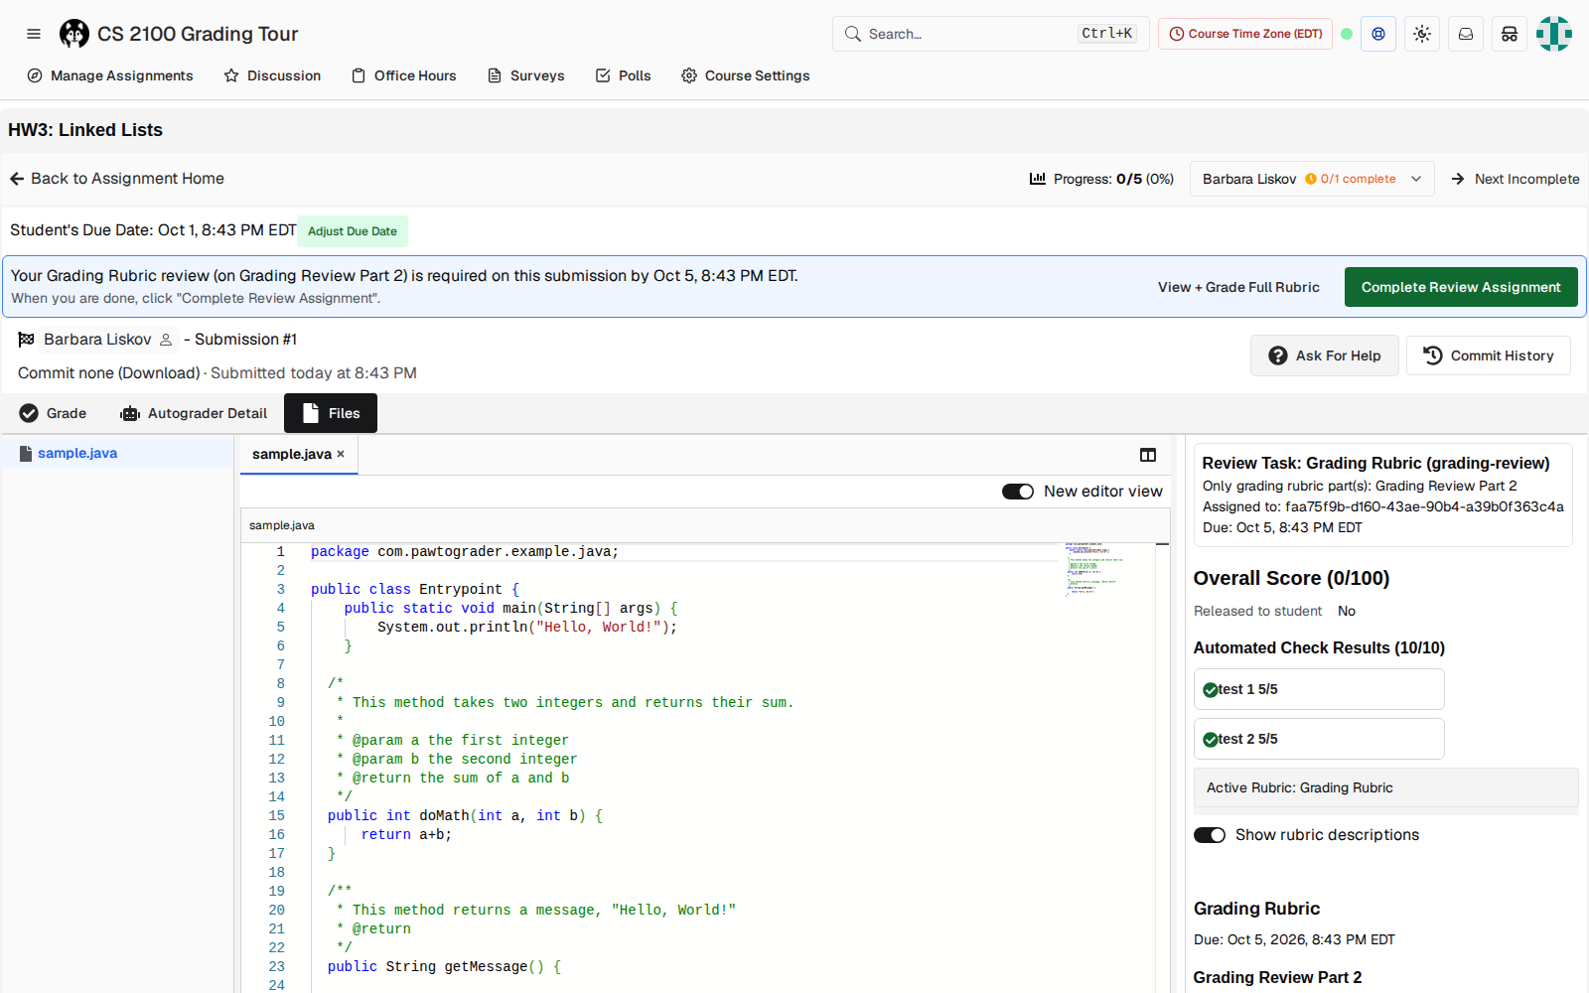The height and width of the screenshot is (993, 1589).
Task: Open the test 2 5/5 result card
Action: click(x=1319, y=739)
